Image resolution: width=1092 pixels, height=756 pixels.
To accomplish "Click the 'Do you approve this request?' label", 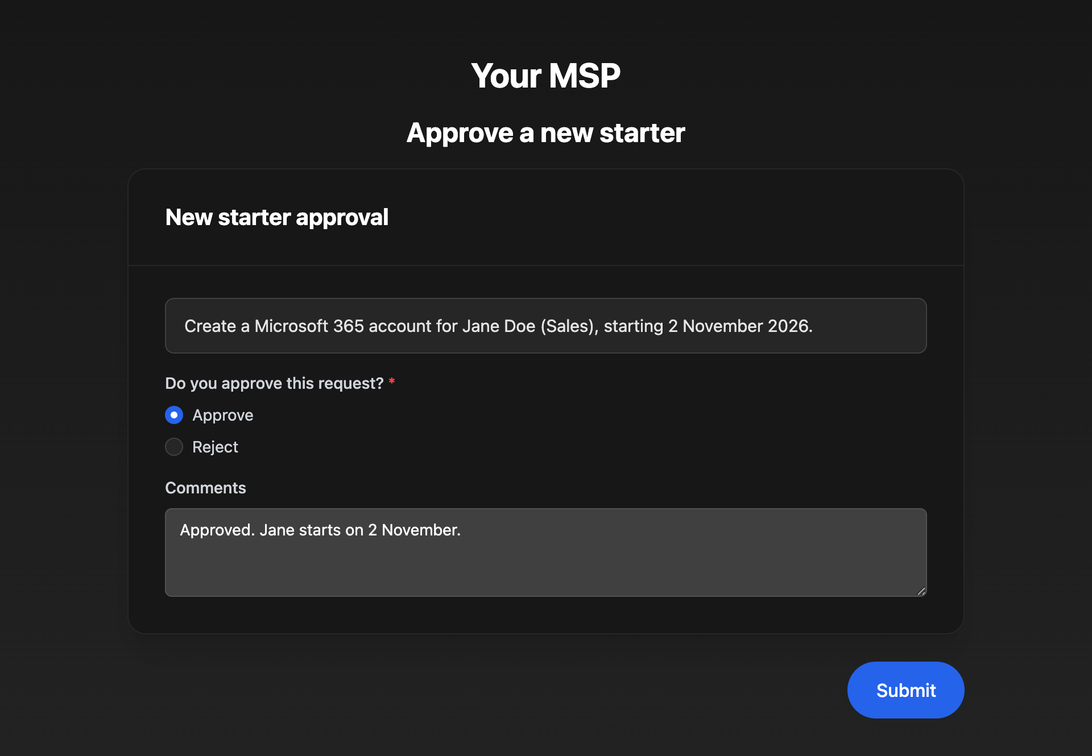I will pos(274,383).
